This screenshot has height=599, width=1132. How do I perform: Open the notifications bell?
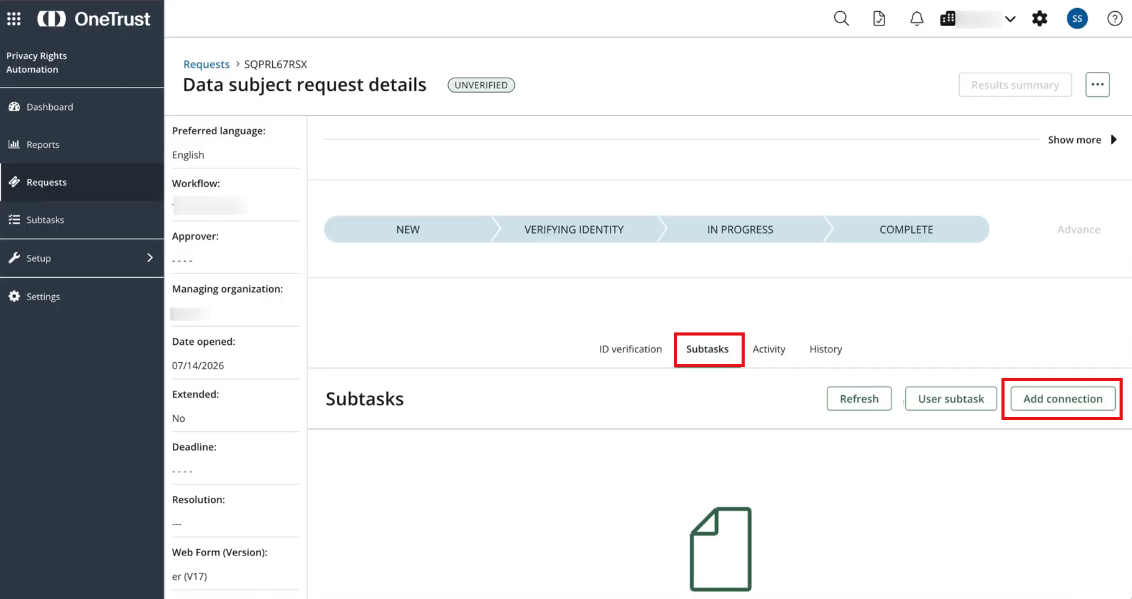pos(916,19)
